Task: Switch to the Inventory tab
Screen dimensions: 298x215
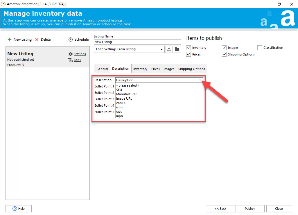Action: pyautogui.click(x=140, y=69)
